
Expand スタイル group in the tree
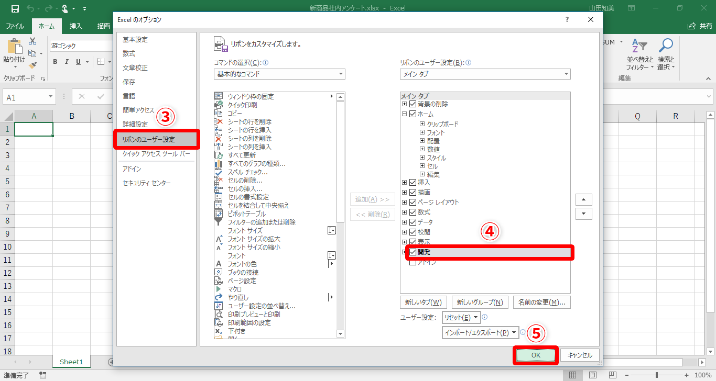pos(422,158)
